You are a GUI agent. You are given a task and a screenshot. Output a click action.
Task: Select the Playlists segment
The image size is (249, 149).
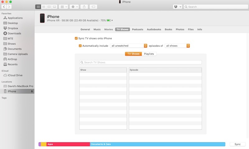pos(149,54)
